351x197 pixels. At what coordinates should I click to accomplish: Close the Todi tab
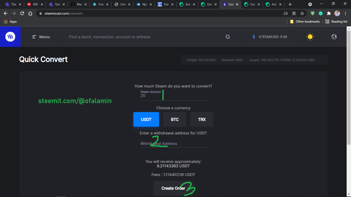(64, 4)
